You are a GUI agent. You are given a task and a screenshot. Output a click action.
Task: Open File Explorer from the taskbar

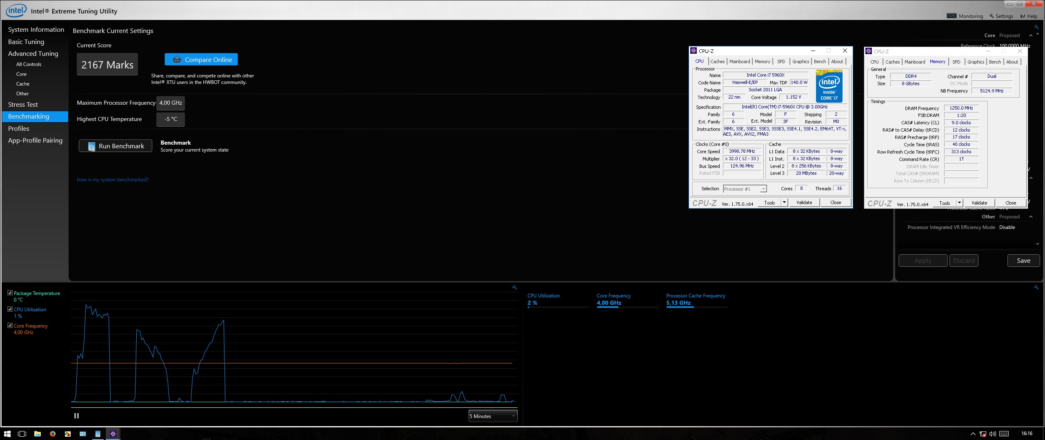click(x=38, y=433)
